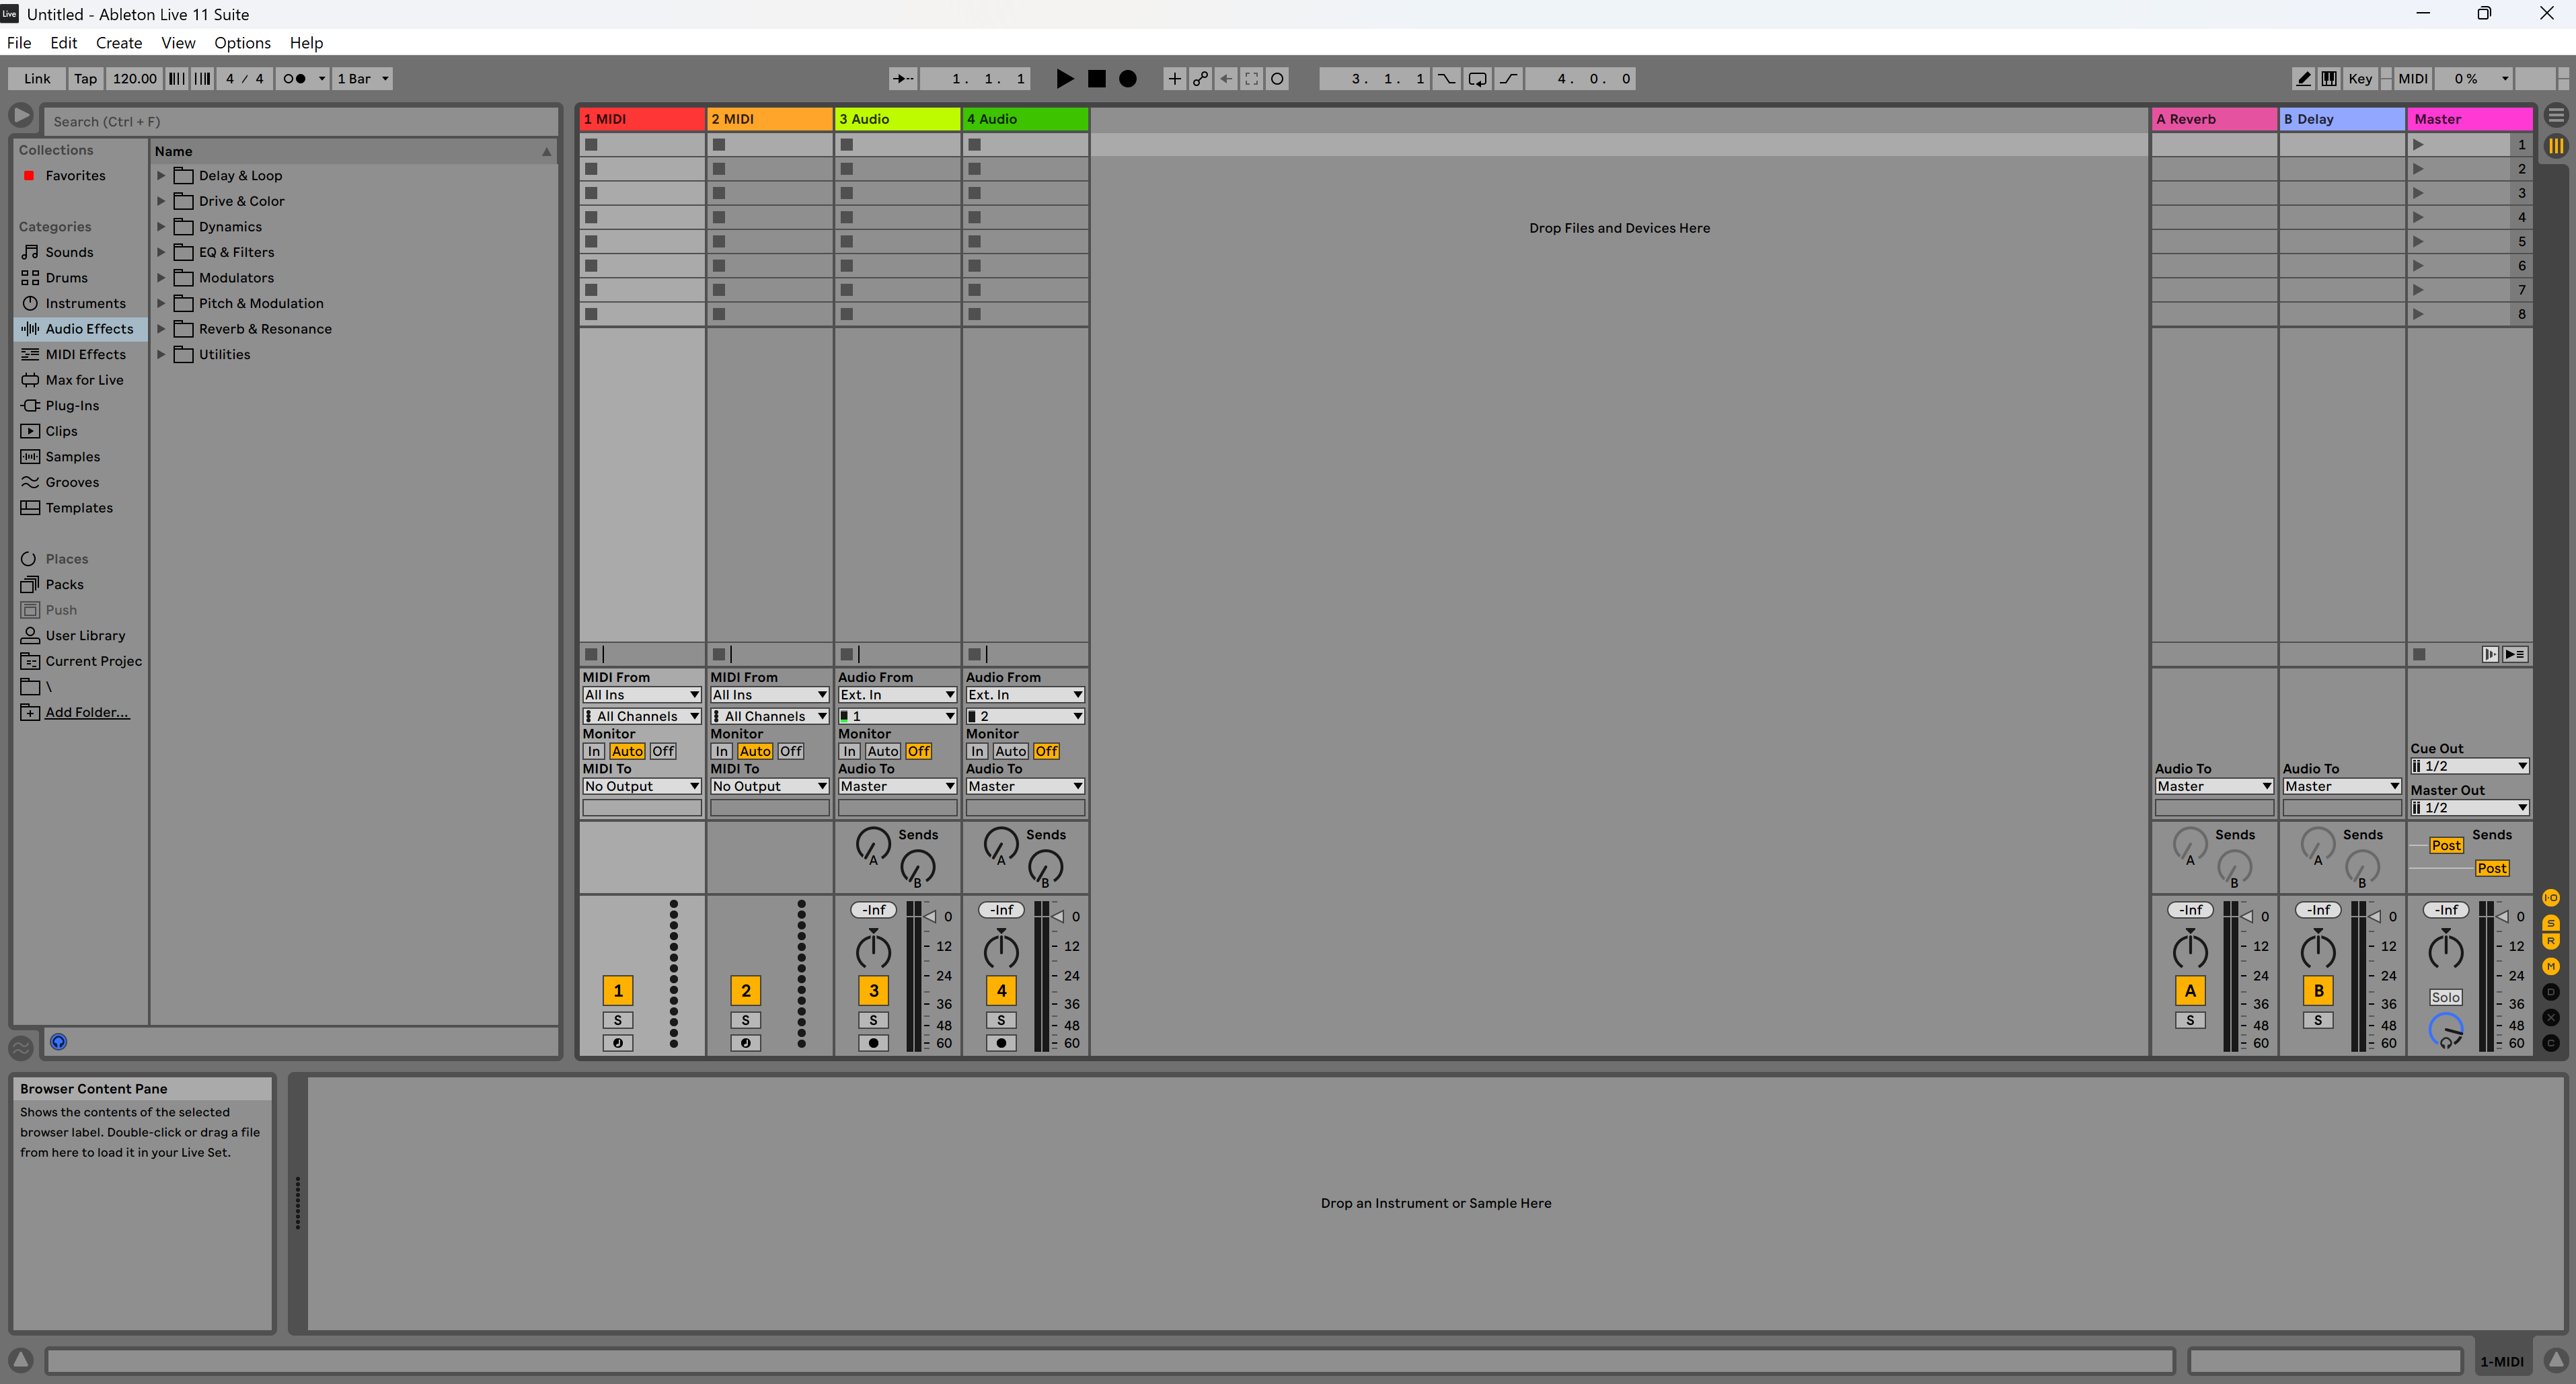
Task: Toggle Punch-Out switch icon
Action: coord(1508,78)
